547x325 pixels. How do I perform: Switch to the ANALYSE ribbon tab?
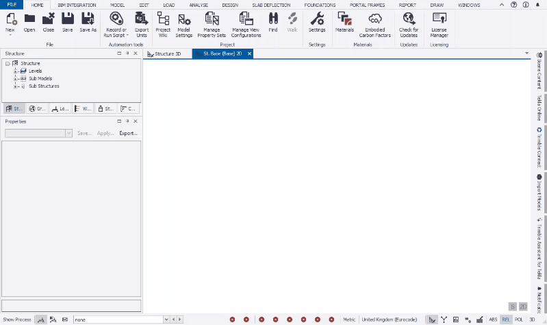(x=199, y=5)
